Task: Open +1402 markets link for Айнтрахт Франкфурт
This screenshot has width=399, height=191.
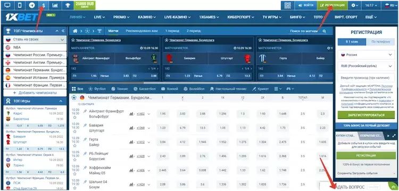Action: pos(140,114)
